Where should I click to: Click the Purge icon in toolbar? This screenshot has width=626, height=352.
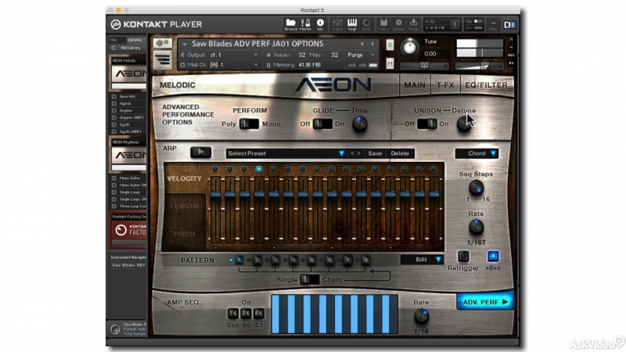414,24
